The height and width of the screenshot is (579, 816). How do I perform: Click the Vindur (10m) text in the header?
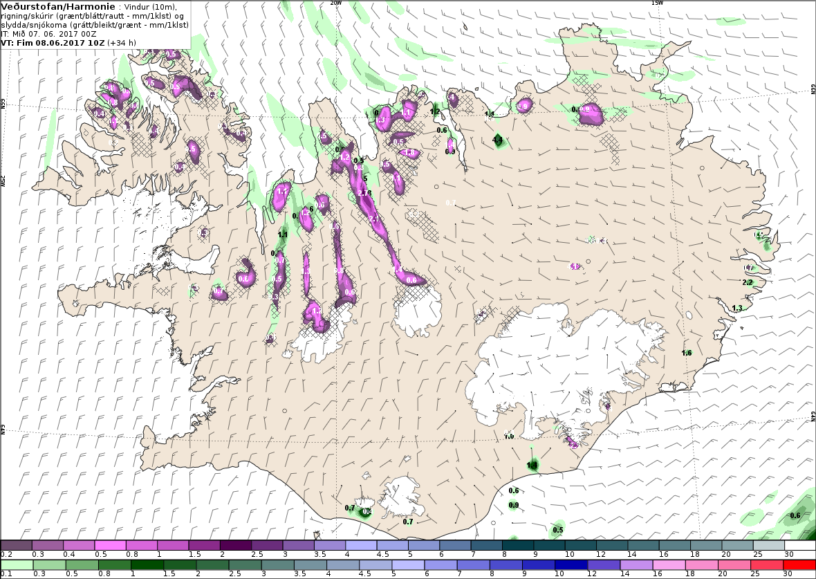[x=151, y=7]
